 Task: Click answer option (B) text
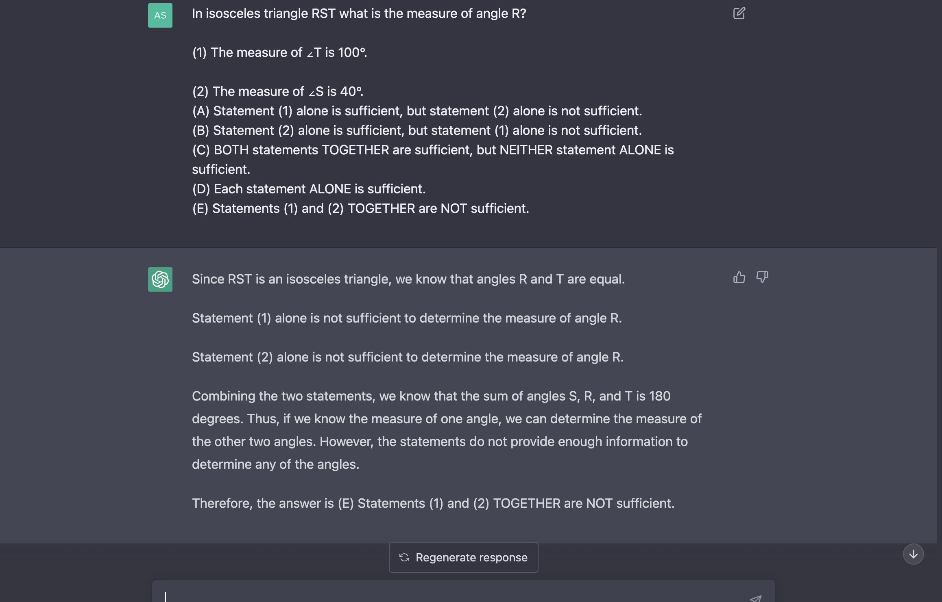[x=417, y=131]
